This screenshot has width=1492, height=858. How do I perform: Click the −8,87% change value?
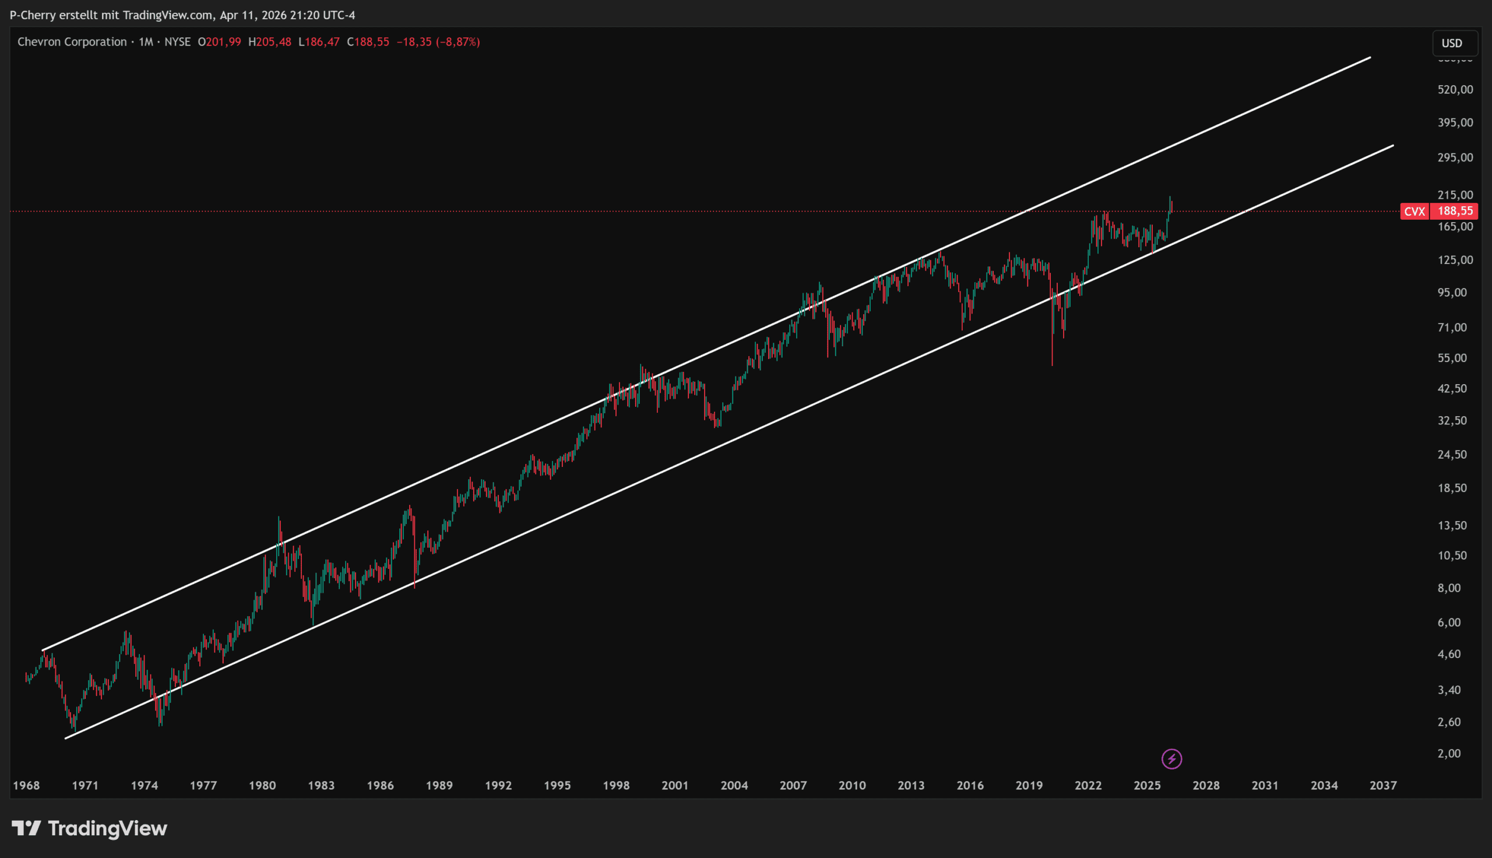click(458, 42)
